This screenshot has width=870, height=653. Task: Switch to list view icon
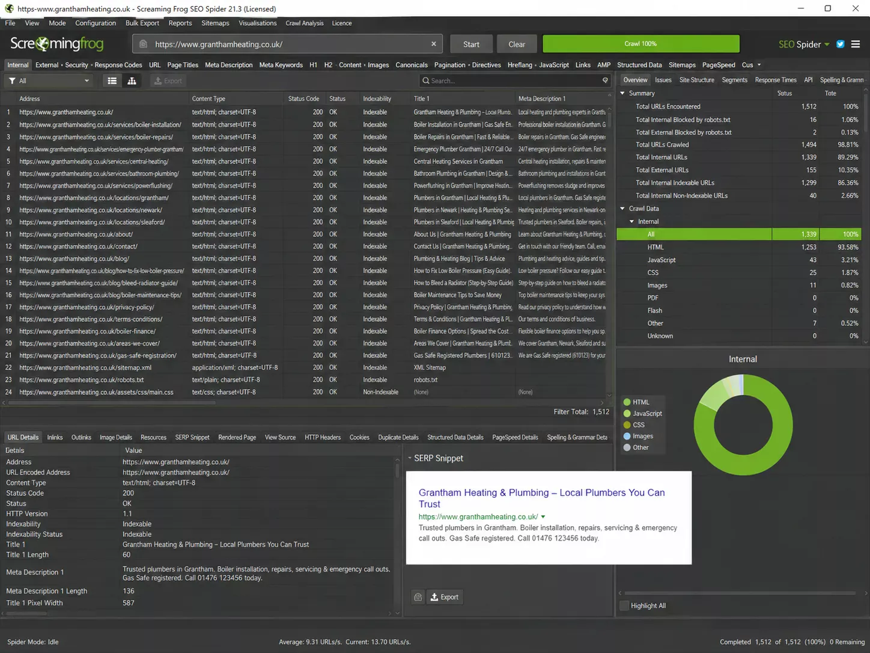coord(112,81)
